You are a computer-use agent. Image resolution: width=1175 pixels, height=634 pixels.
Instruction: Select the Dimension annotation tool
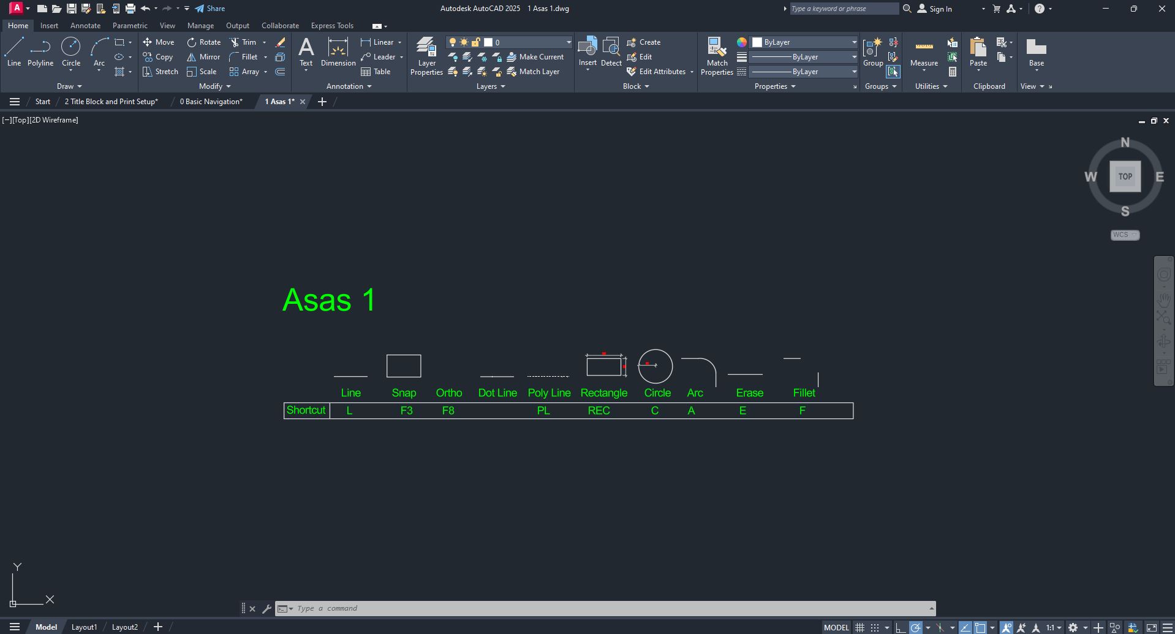(338, 51)
